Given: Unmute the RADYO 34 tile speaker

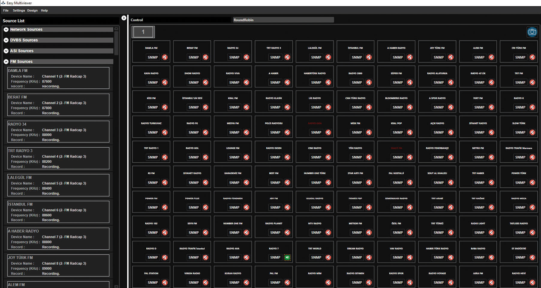Looking at the screenshot, I should pyautogui.click(x=247, y=57).
